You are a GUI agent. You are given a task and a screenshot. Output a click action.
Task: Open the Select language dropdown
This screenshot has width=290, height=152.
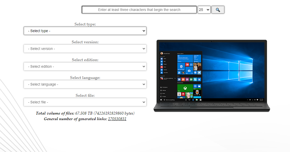[85, 84]
